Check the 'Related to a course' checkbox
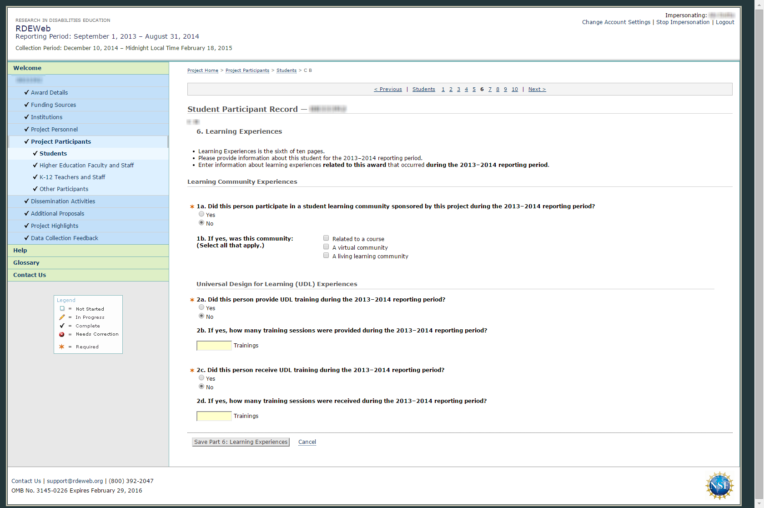The image size is (764, 508). click(x=326, y=238)
